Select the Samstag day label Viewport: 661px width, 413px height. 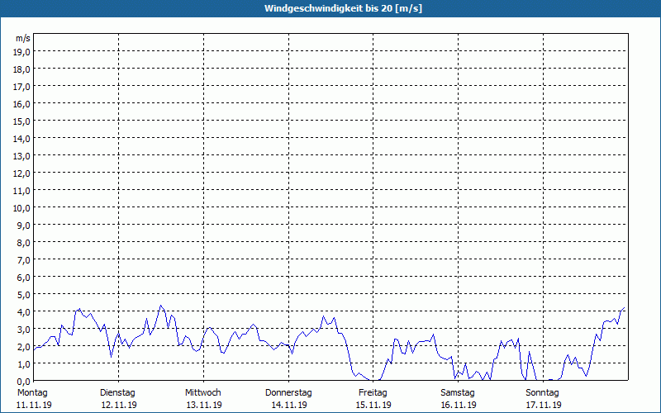[458, 392]
